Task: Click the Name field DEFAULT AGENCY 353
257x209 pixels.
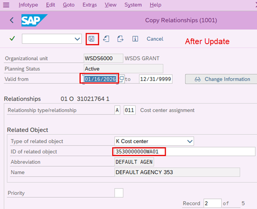Action: (177, 172)
